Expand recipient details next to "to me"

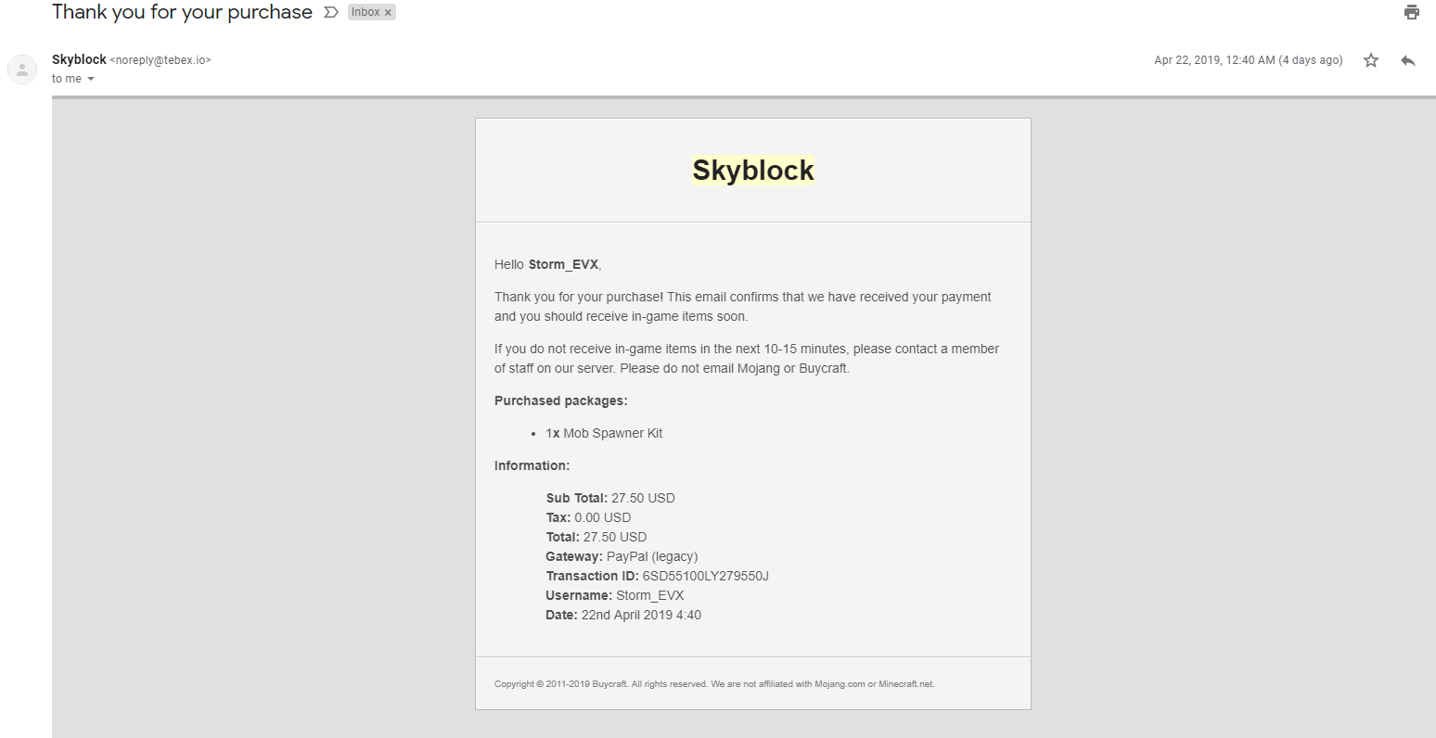91,79
